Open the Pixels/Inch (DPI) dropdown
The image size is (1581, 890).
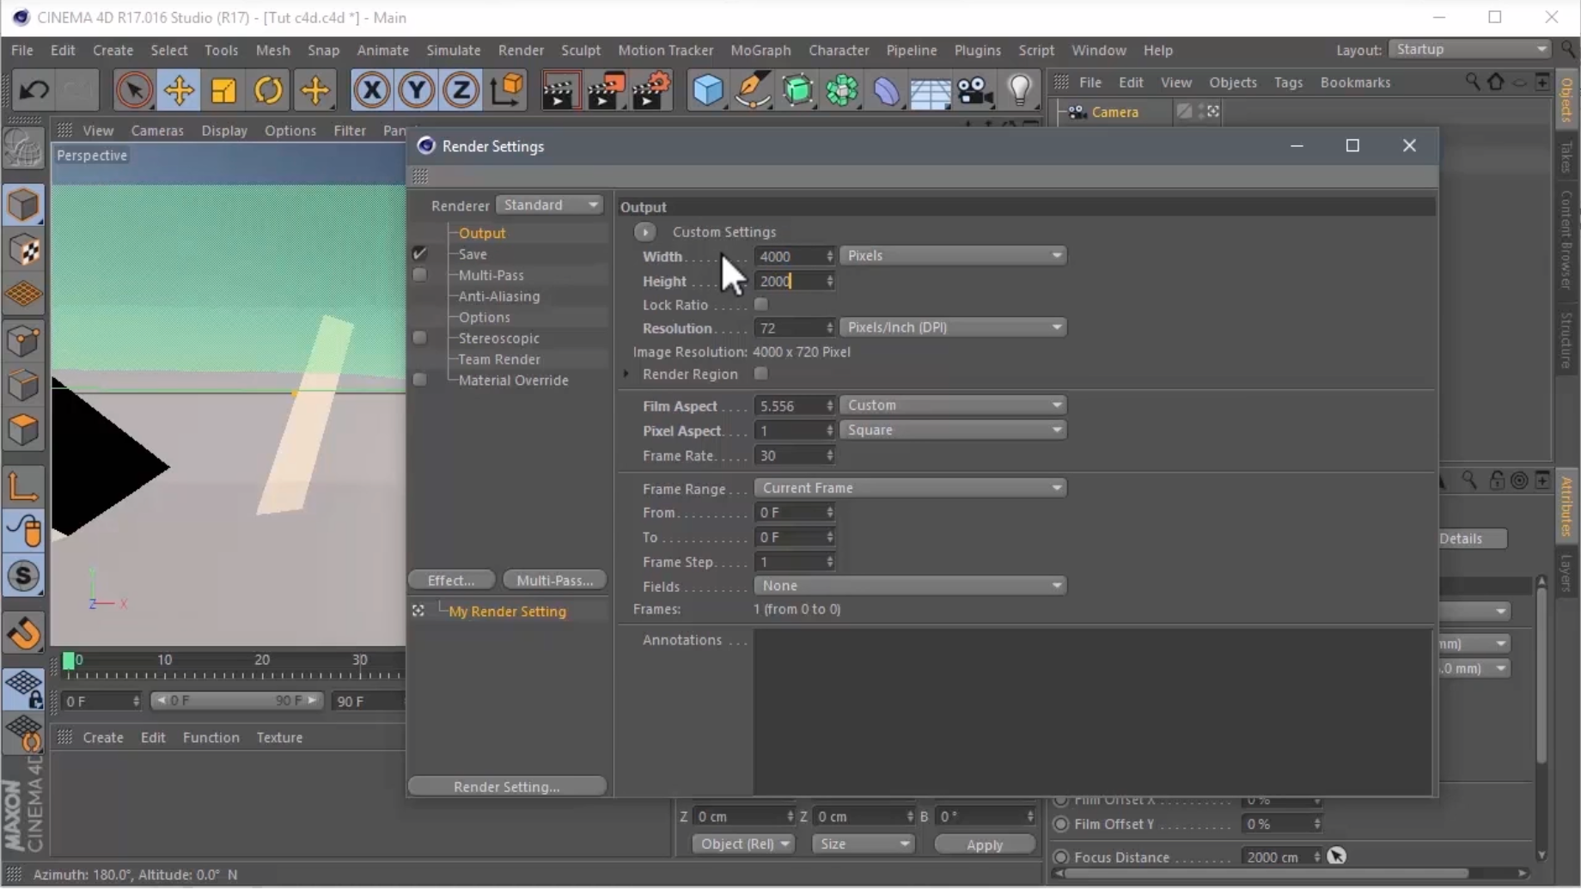(953, 327)
